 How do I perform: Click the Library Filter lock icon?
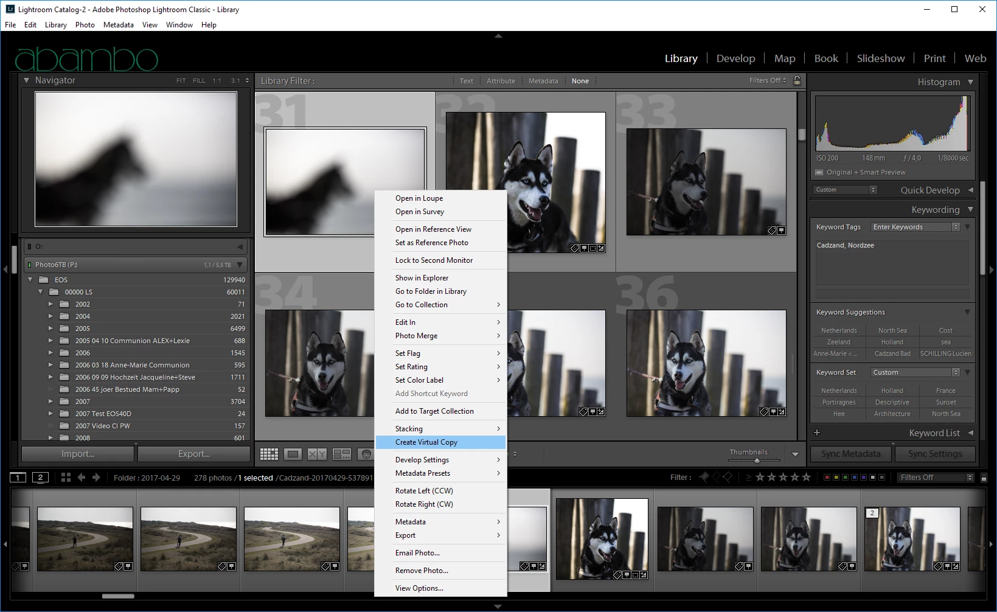[797, 80]
